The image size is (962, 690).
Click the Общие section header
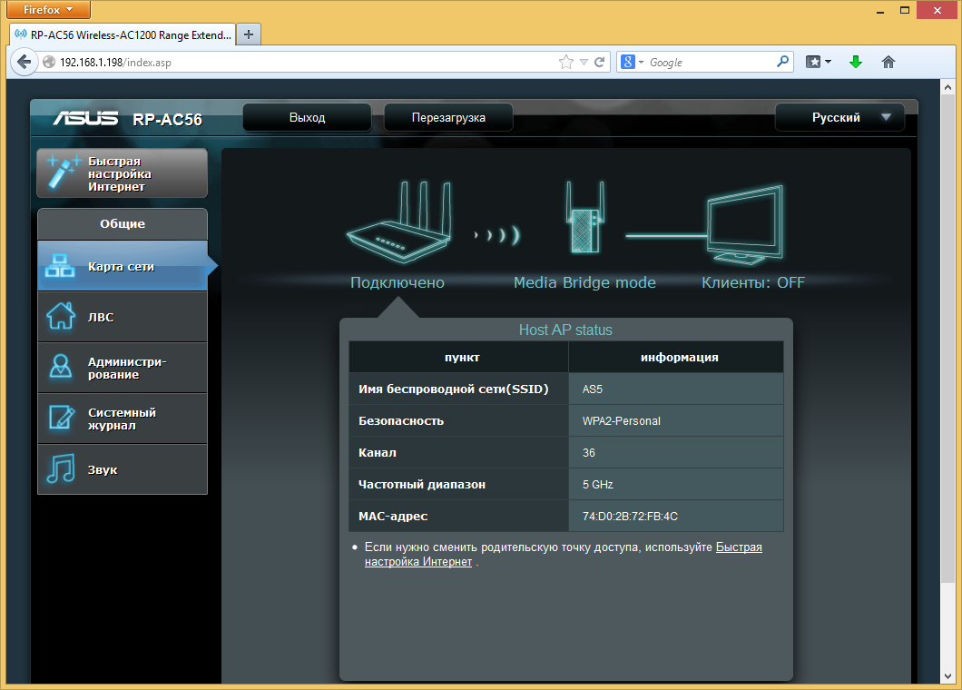[x=123, y=224]
